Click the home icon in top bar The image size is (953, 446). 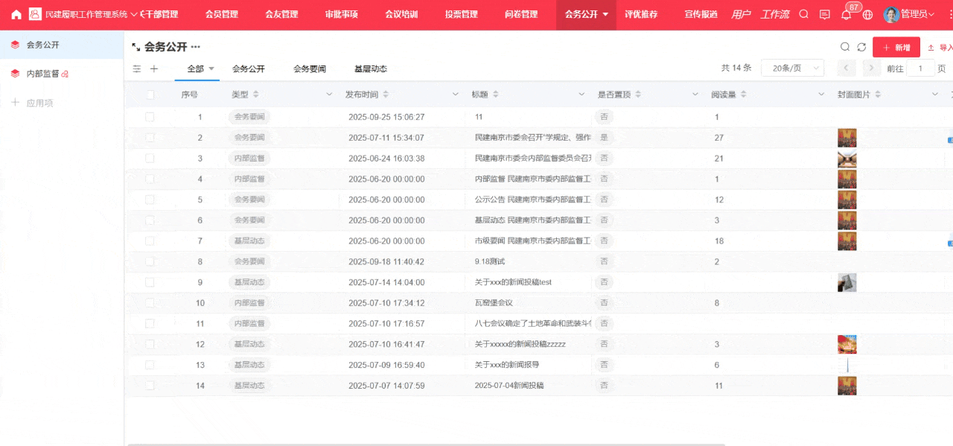pos(16,14)
